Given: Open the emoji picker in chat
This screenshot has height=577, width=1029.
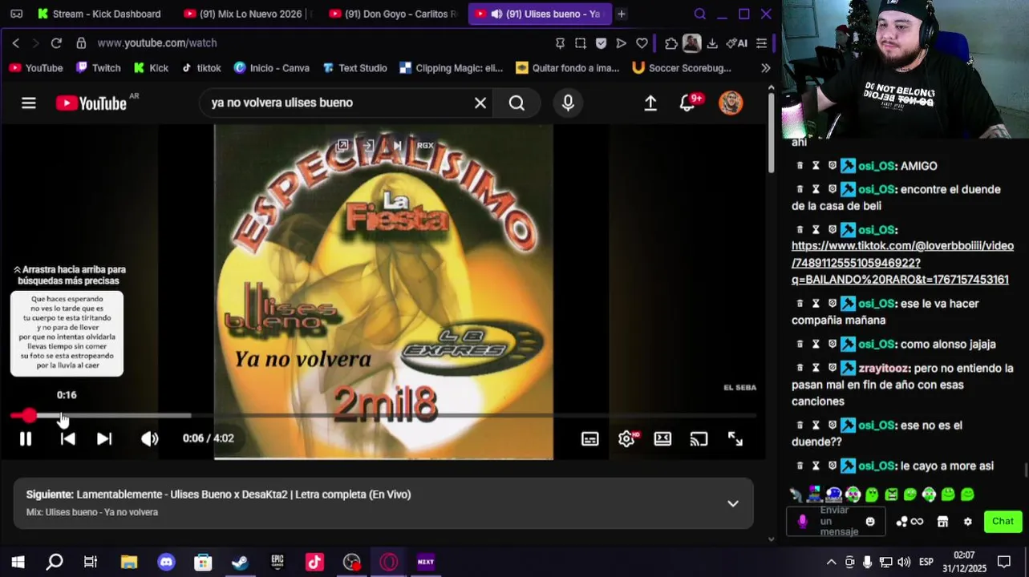Looking at the screenshot, I should click(x=870, y=522).
